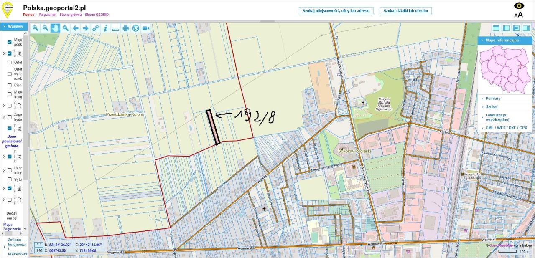Viewport: 535px width, 258px height.
Task: Uncheck second layer row checkbox
Action: pos(10,53)
